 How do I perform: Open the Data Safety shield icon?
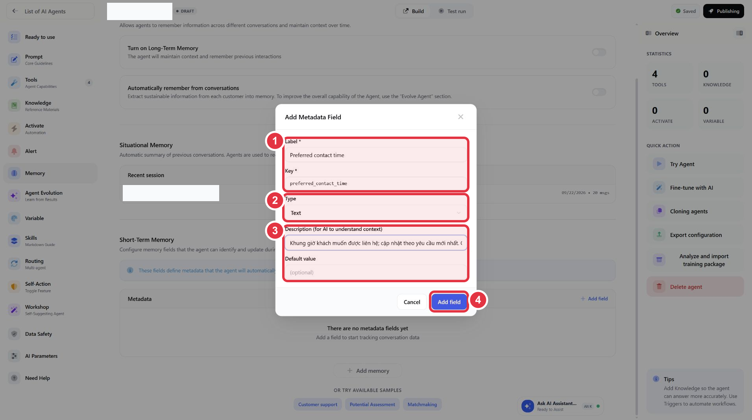(x=14, y=334)
